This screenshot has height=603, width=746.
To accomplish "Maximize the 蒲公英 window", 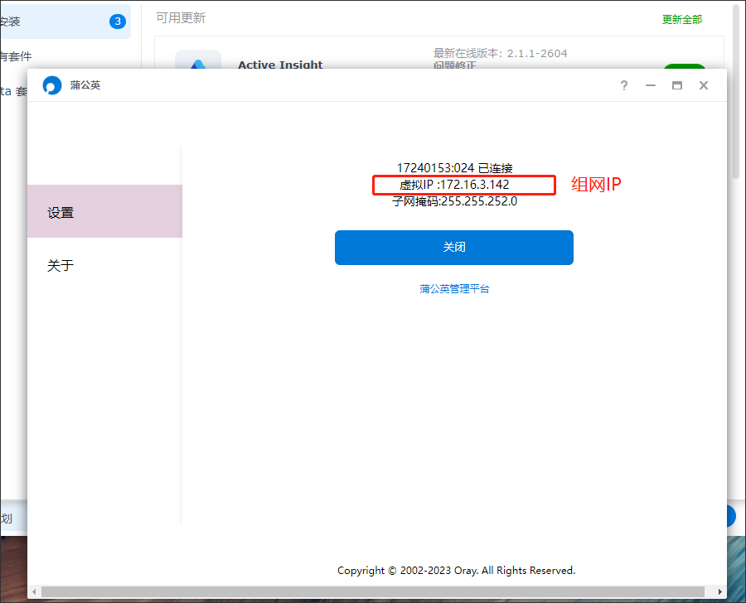I will 676,85.
